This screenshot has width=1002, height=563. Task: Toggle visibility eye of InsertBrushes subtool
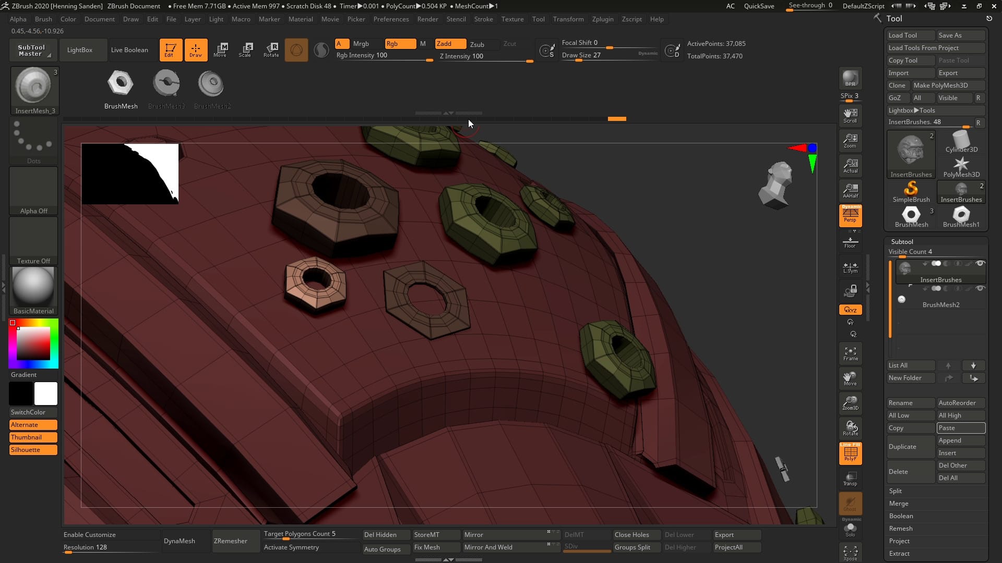[980, 263]
